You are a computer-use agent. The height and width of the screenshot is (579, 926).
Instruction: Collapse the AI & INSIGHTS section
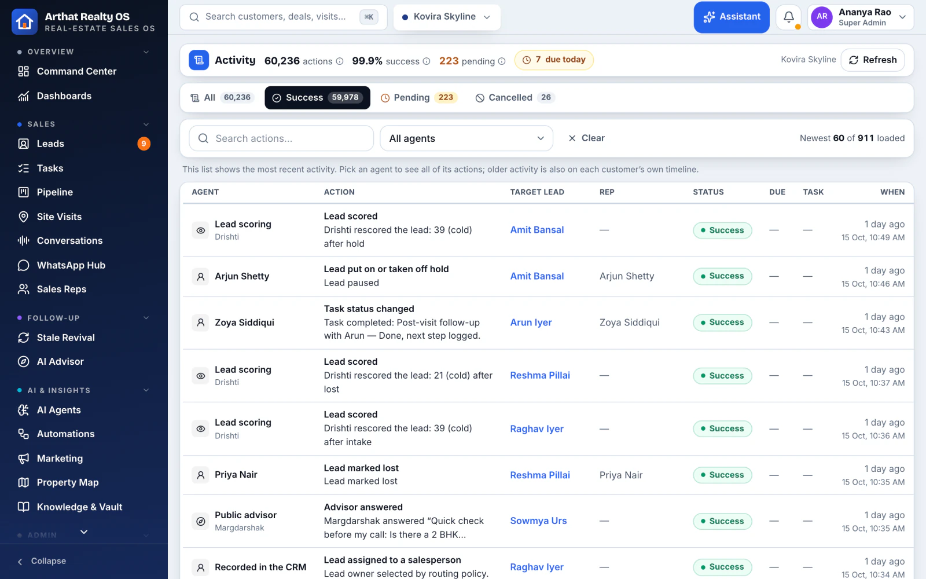tap(146, 390)
